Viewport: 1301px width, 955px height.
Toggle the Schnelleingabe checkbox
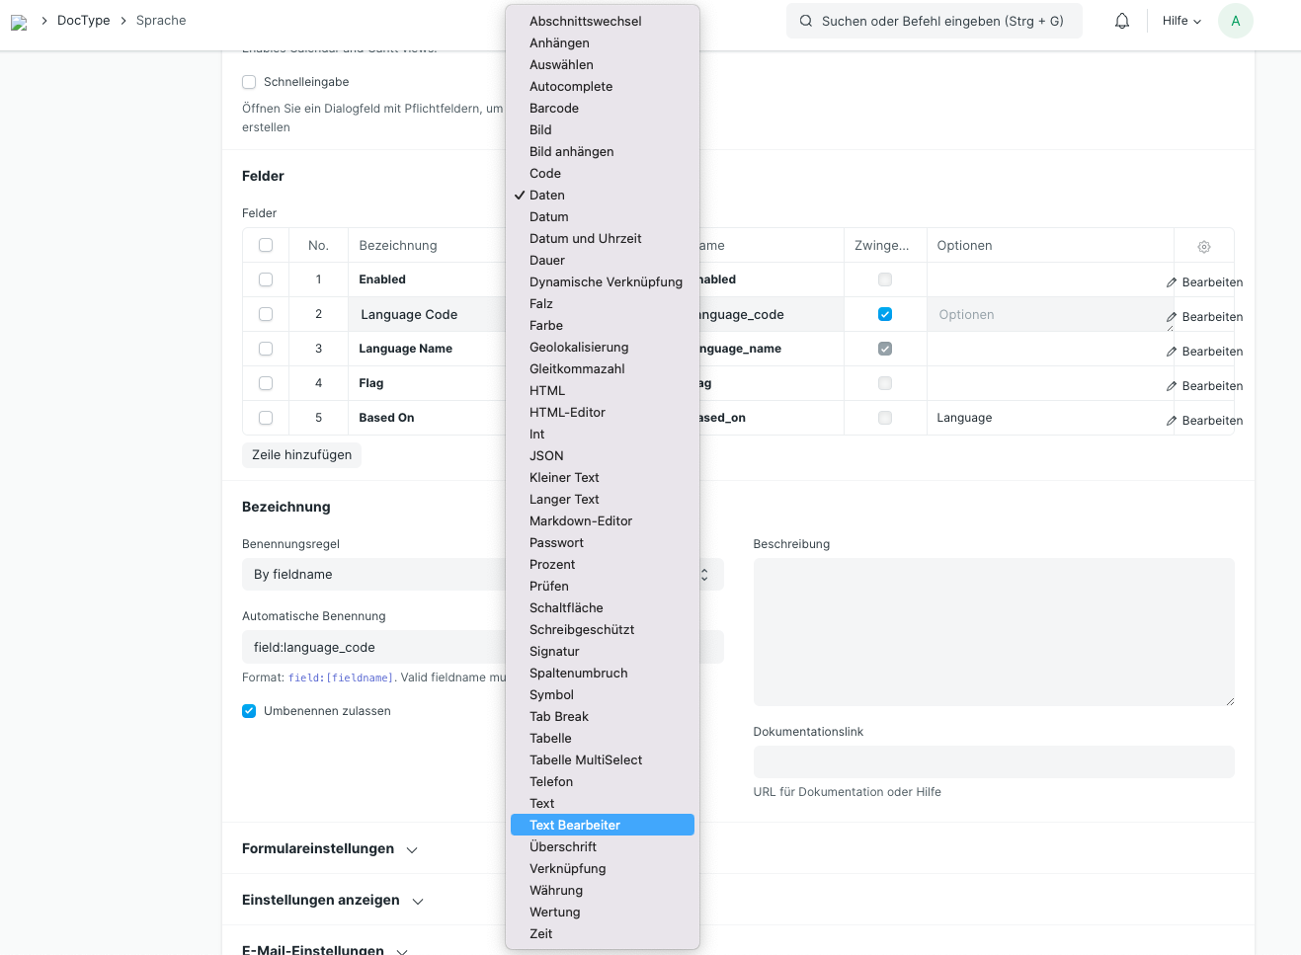(249, 82)
